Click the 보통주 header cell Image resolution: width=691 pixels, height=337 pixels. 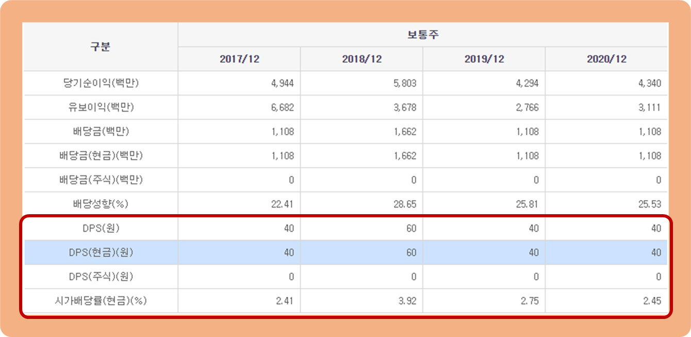tap(423, 35)
